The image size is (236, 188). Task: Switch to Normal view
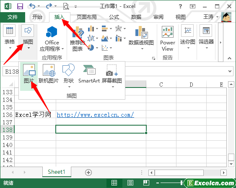[114, 183]
